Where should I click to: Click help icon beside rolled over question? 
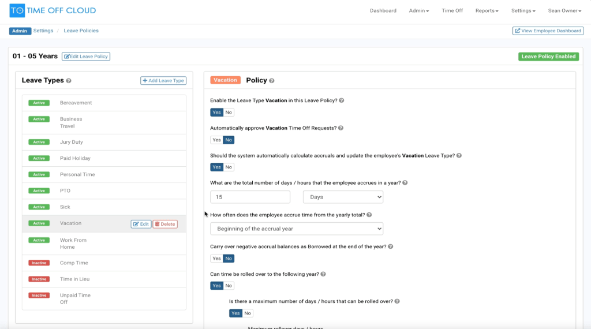tap(323, 274)
